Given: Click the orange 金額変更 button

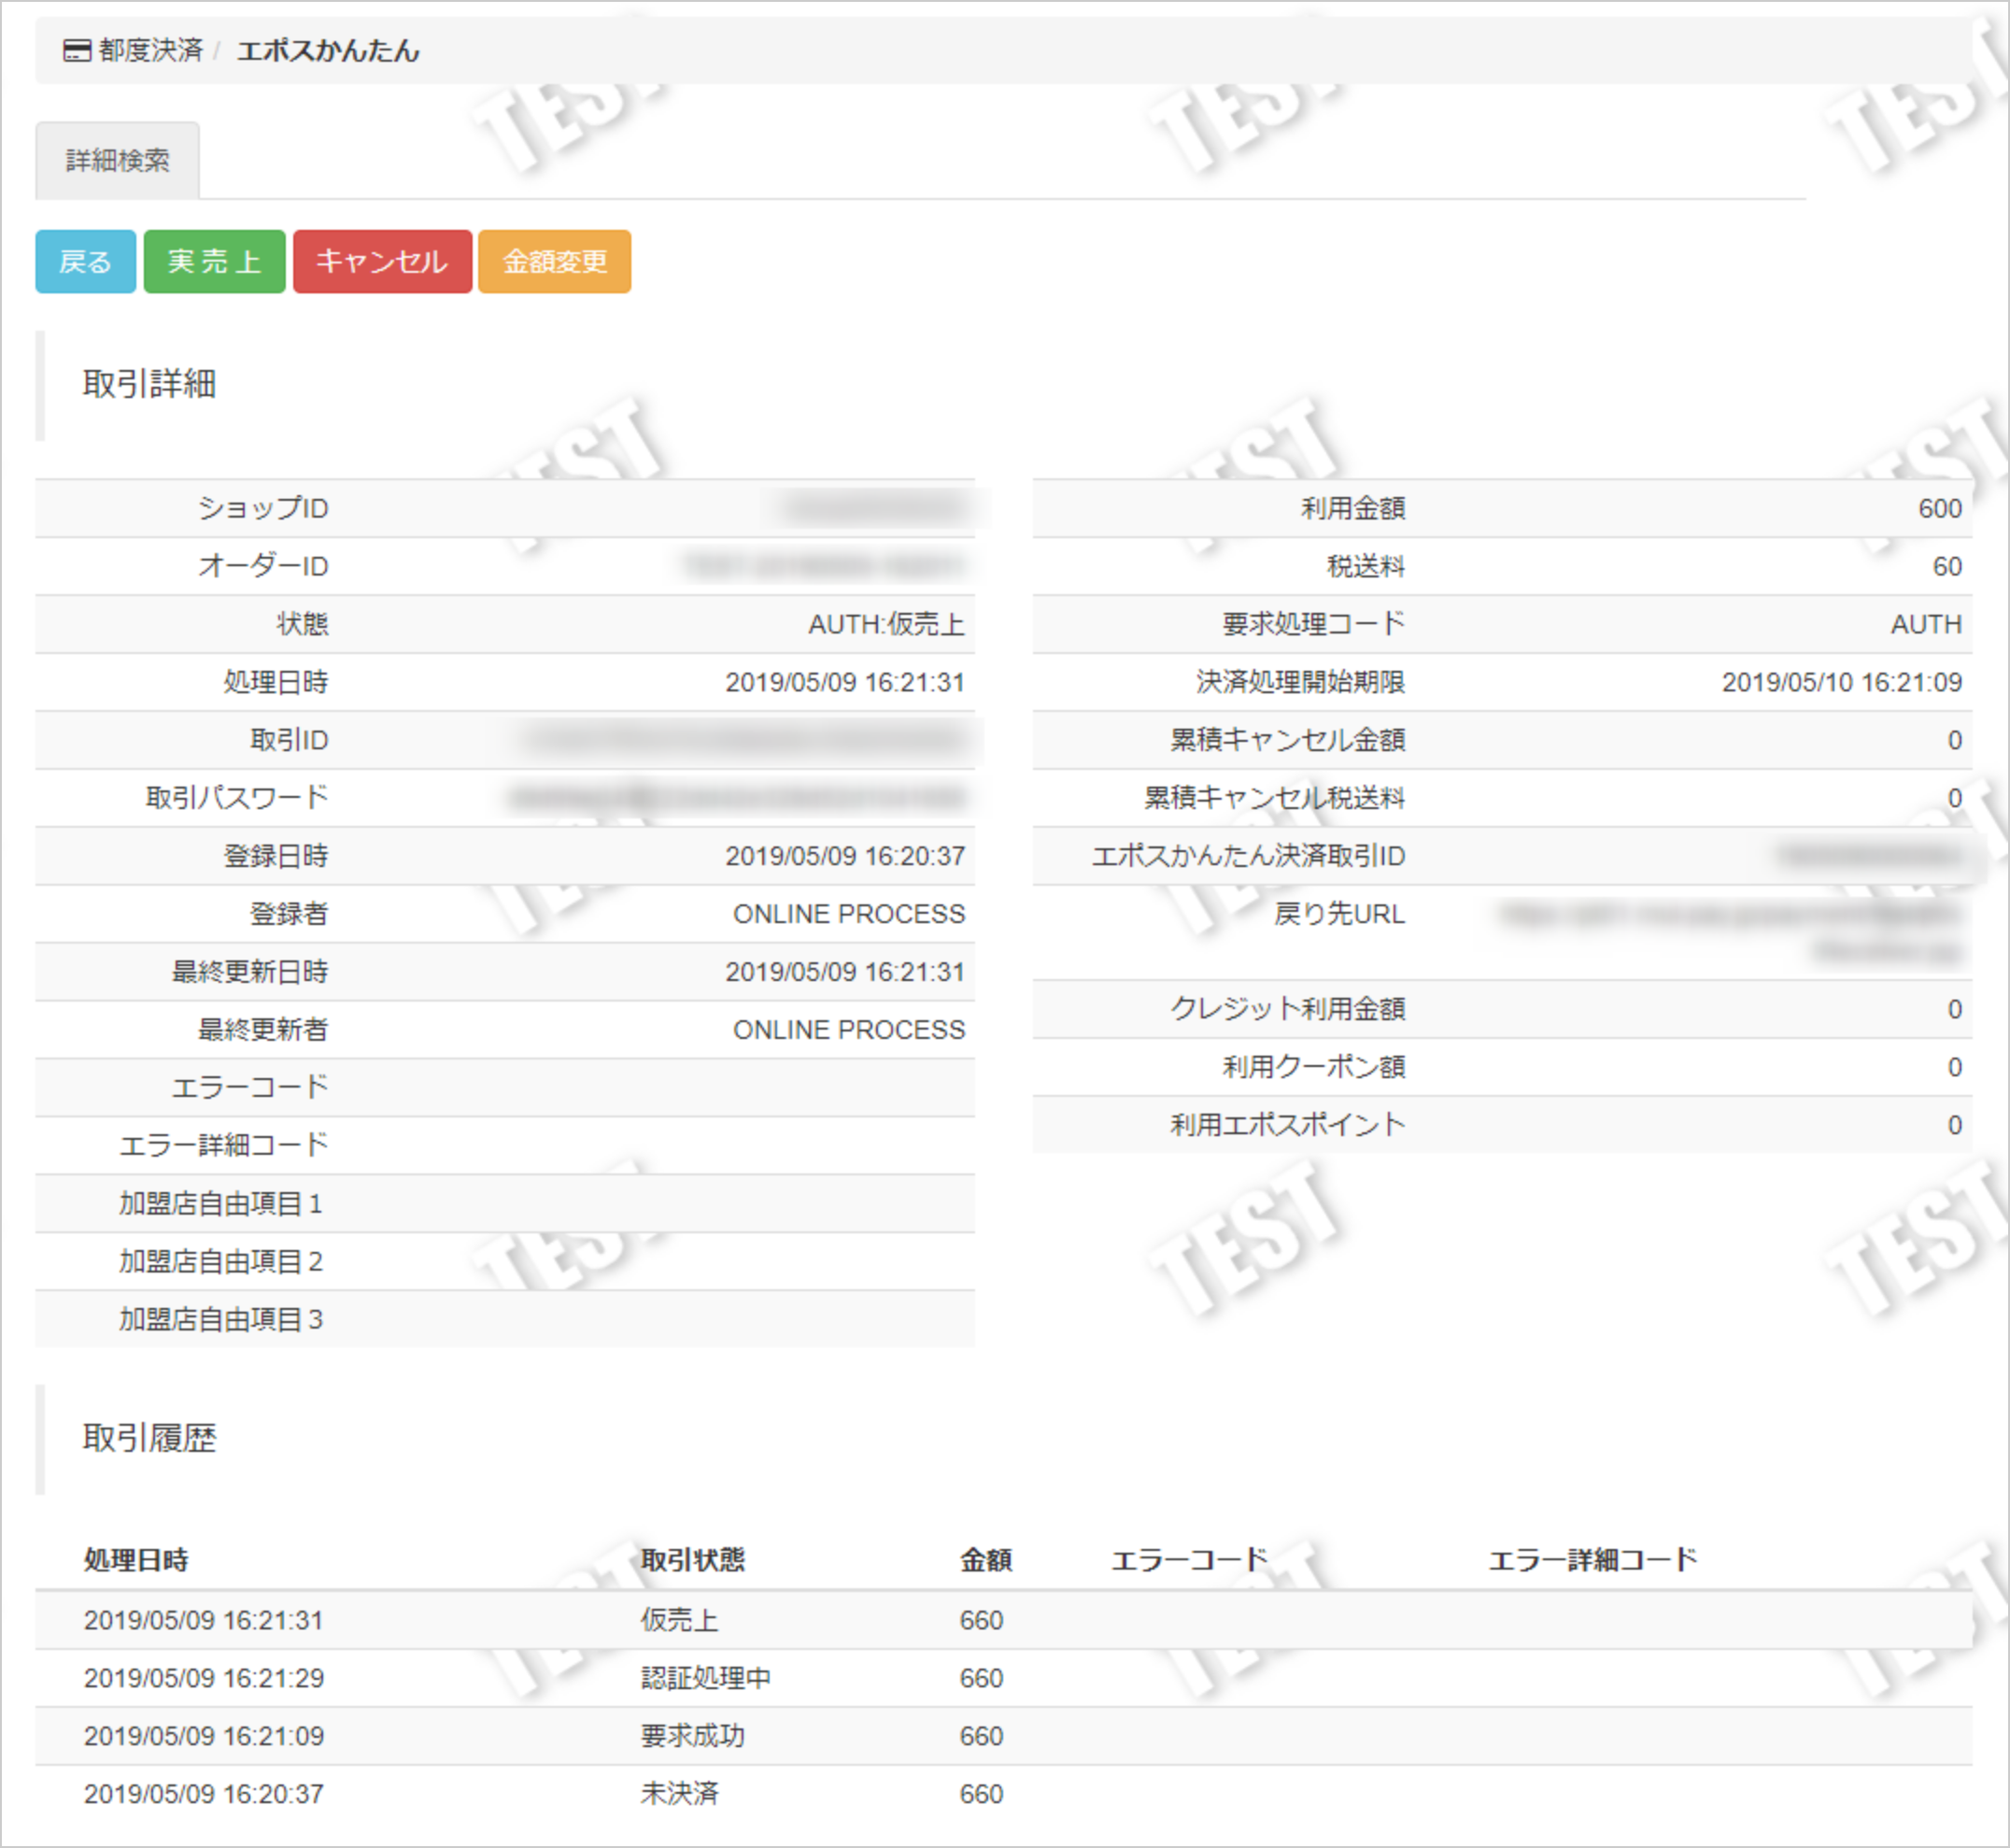Looking at the screenshot, I should [x=555, y=261].
